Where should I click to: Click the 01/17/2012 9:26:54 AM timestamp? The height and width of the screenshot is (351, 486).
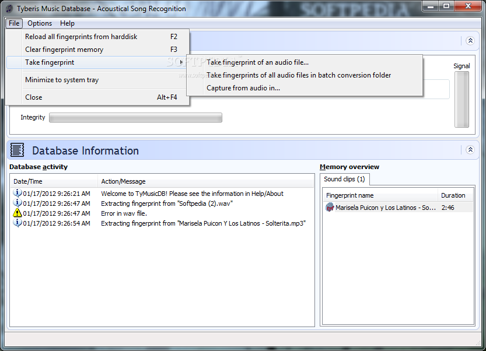[57, 224]
